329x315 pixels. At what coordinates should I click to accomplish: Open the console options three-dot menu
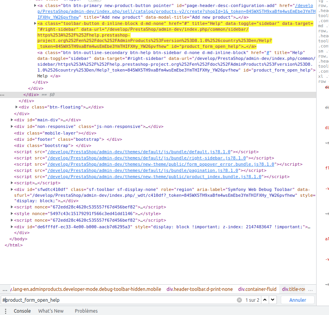[5, 311]
